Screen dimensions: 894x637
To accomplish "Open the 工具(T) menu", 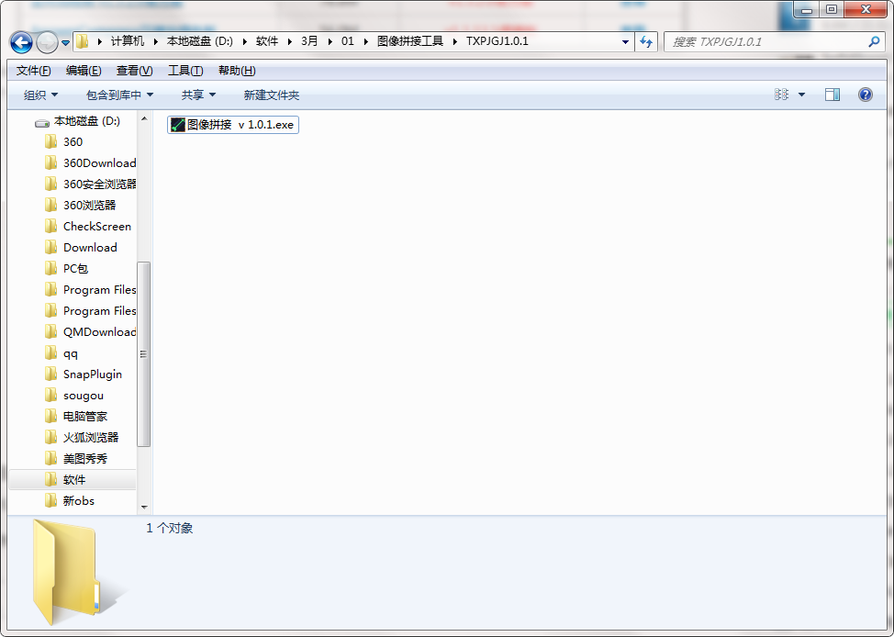I will (185, 71).
